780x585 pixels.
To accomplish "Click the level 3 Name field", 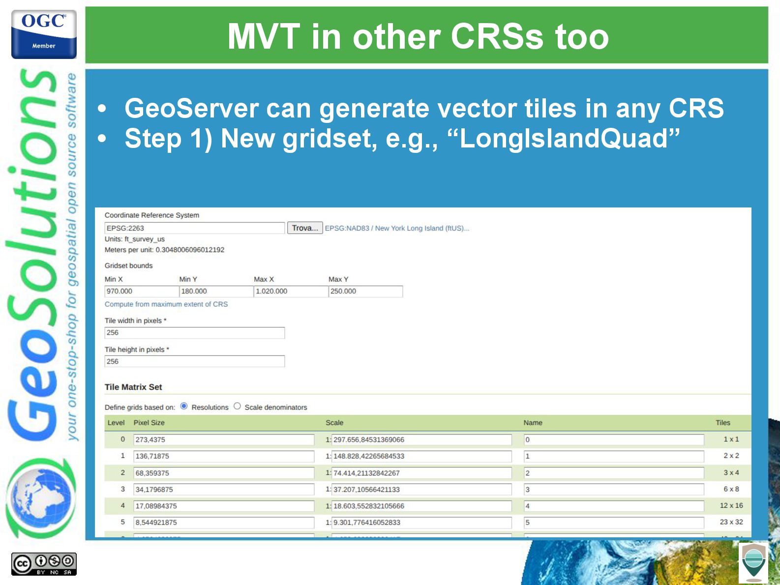I will click(614, 490).
